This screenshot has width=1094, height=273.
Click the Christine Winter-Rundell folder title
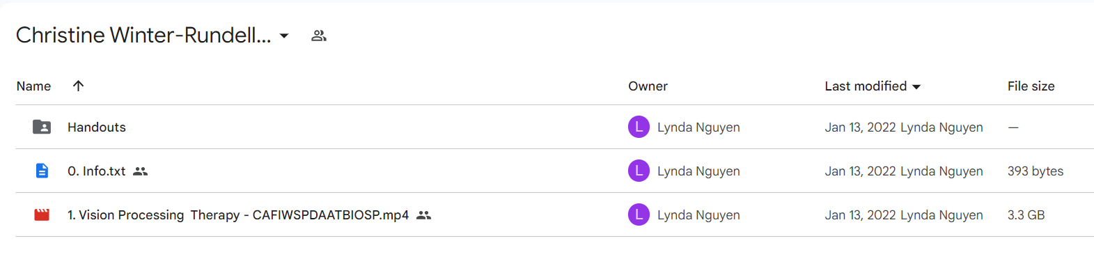[143, 35]
